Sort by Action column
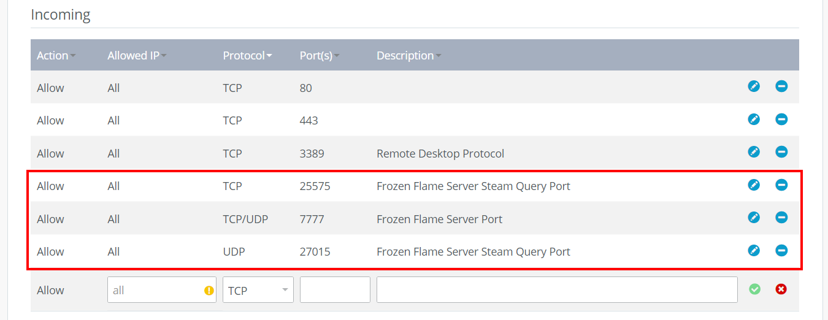This screenshot has width=828, height=320. pyautogui.click(x=56, y=55)
